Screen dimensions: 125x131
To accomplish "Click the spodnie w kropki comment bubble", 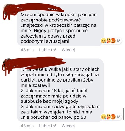I will pos(60,25).
